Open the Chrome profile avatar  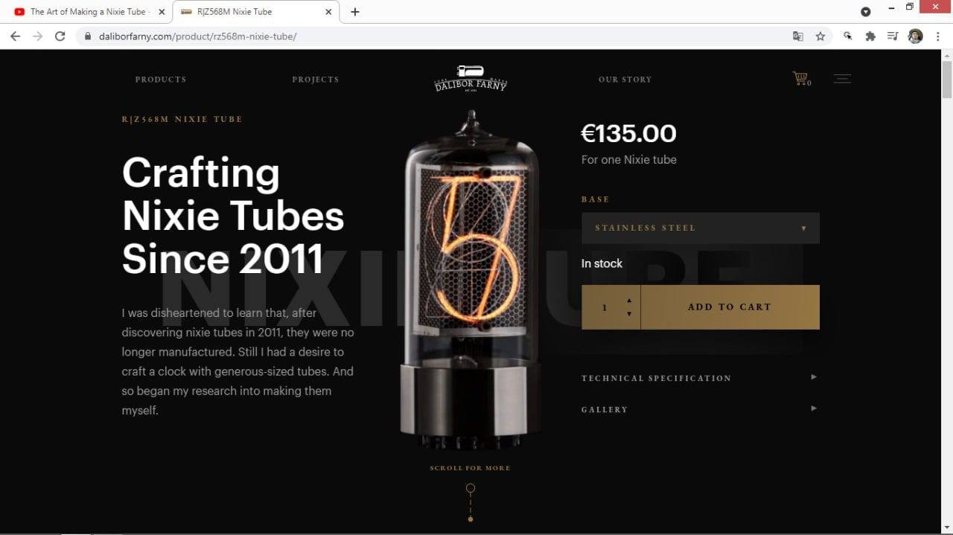pos(916,36)
